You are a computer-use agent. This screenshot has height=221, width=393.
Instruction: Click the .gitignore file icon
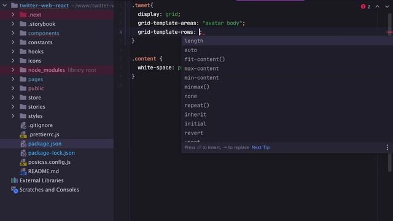[23, 125]
